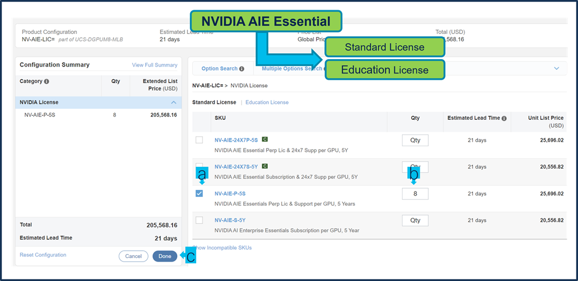
Task: Switch to the Option Search tab
Action: 220,69
